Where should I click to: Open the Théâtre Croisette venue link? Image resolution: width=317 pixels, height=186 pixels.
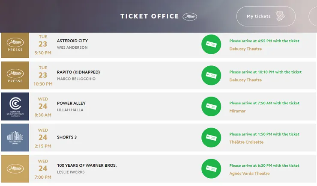[246, 142]
